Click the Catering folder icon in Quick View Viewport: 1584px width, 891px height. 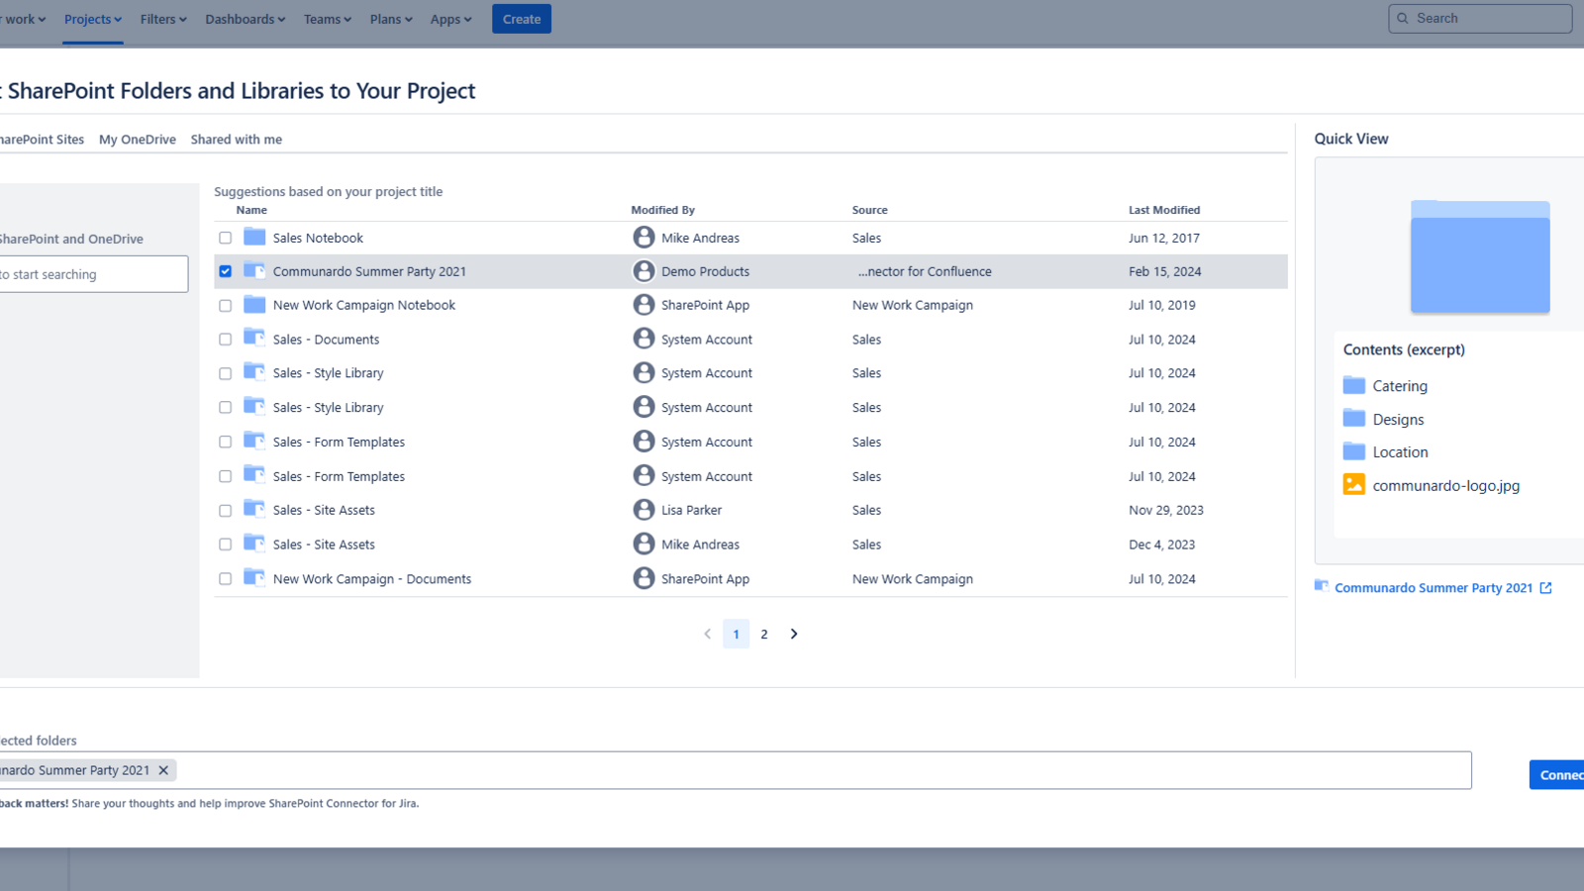point(1354,385)
